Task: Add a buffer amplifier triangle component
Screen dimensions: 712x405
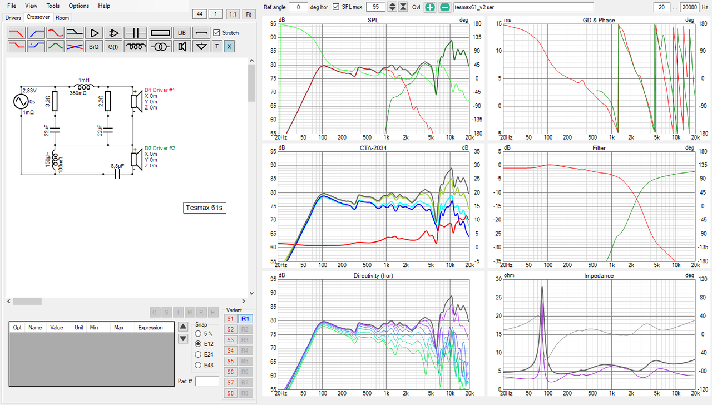Action: pos(94,33)
